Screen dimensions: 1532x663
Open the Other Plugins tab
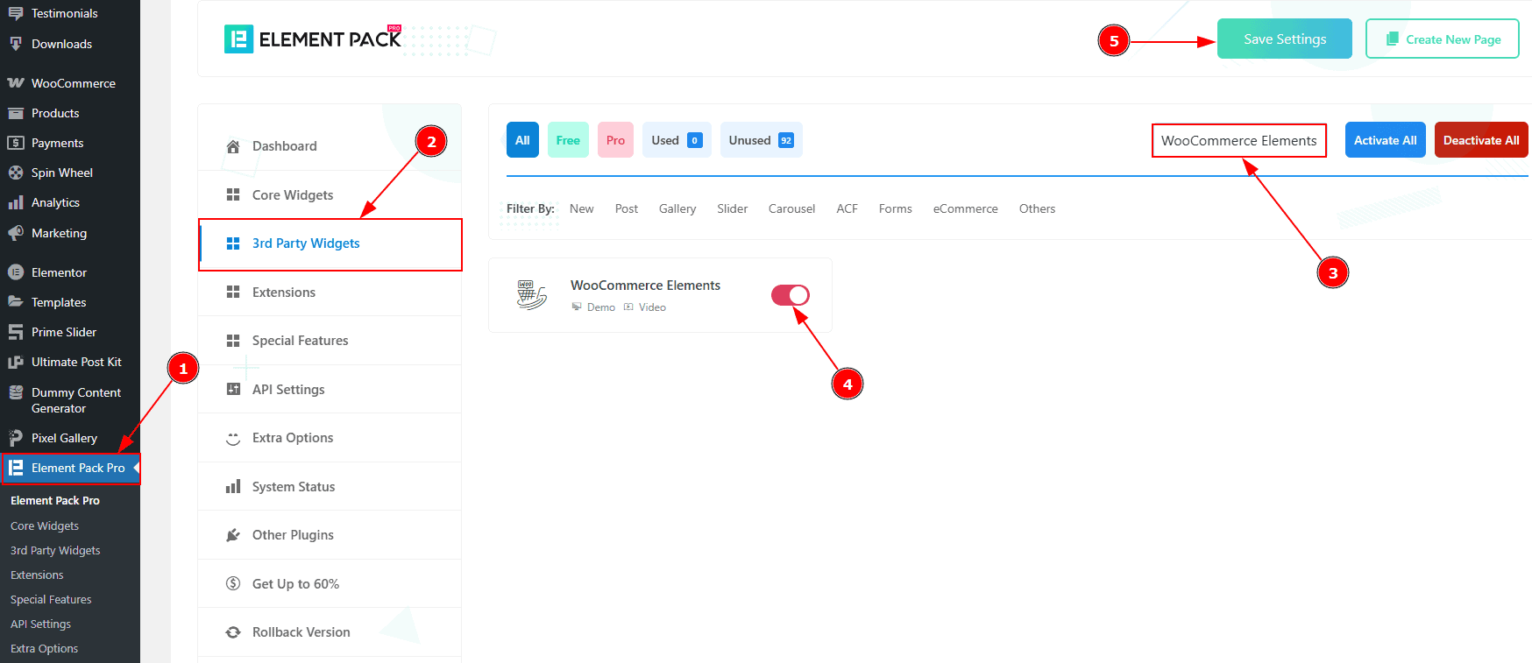click(330, 535)
